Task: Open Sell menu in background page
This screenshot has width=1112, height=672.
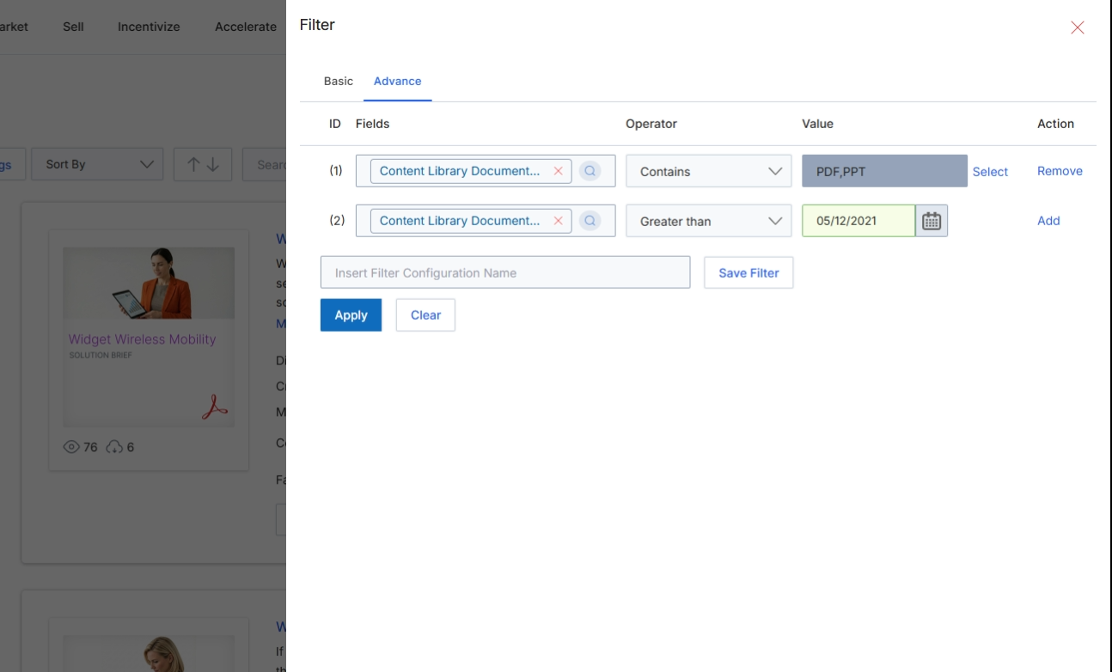Action: click(x=73, y=27)
